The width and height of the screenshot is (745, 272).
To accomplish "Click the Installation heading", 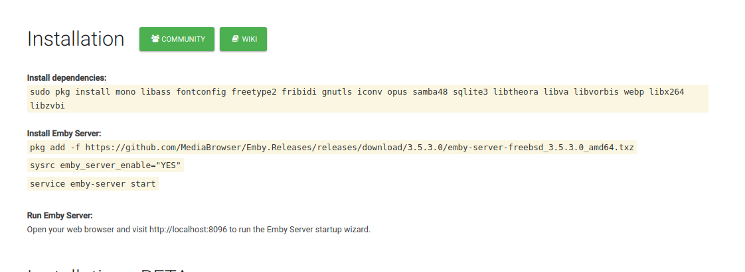I will tap(76, 39).
